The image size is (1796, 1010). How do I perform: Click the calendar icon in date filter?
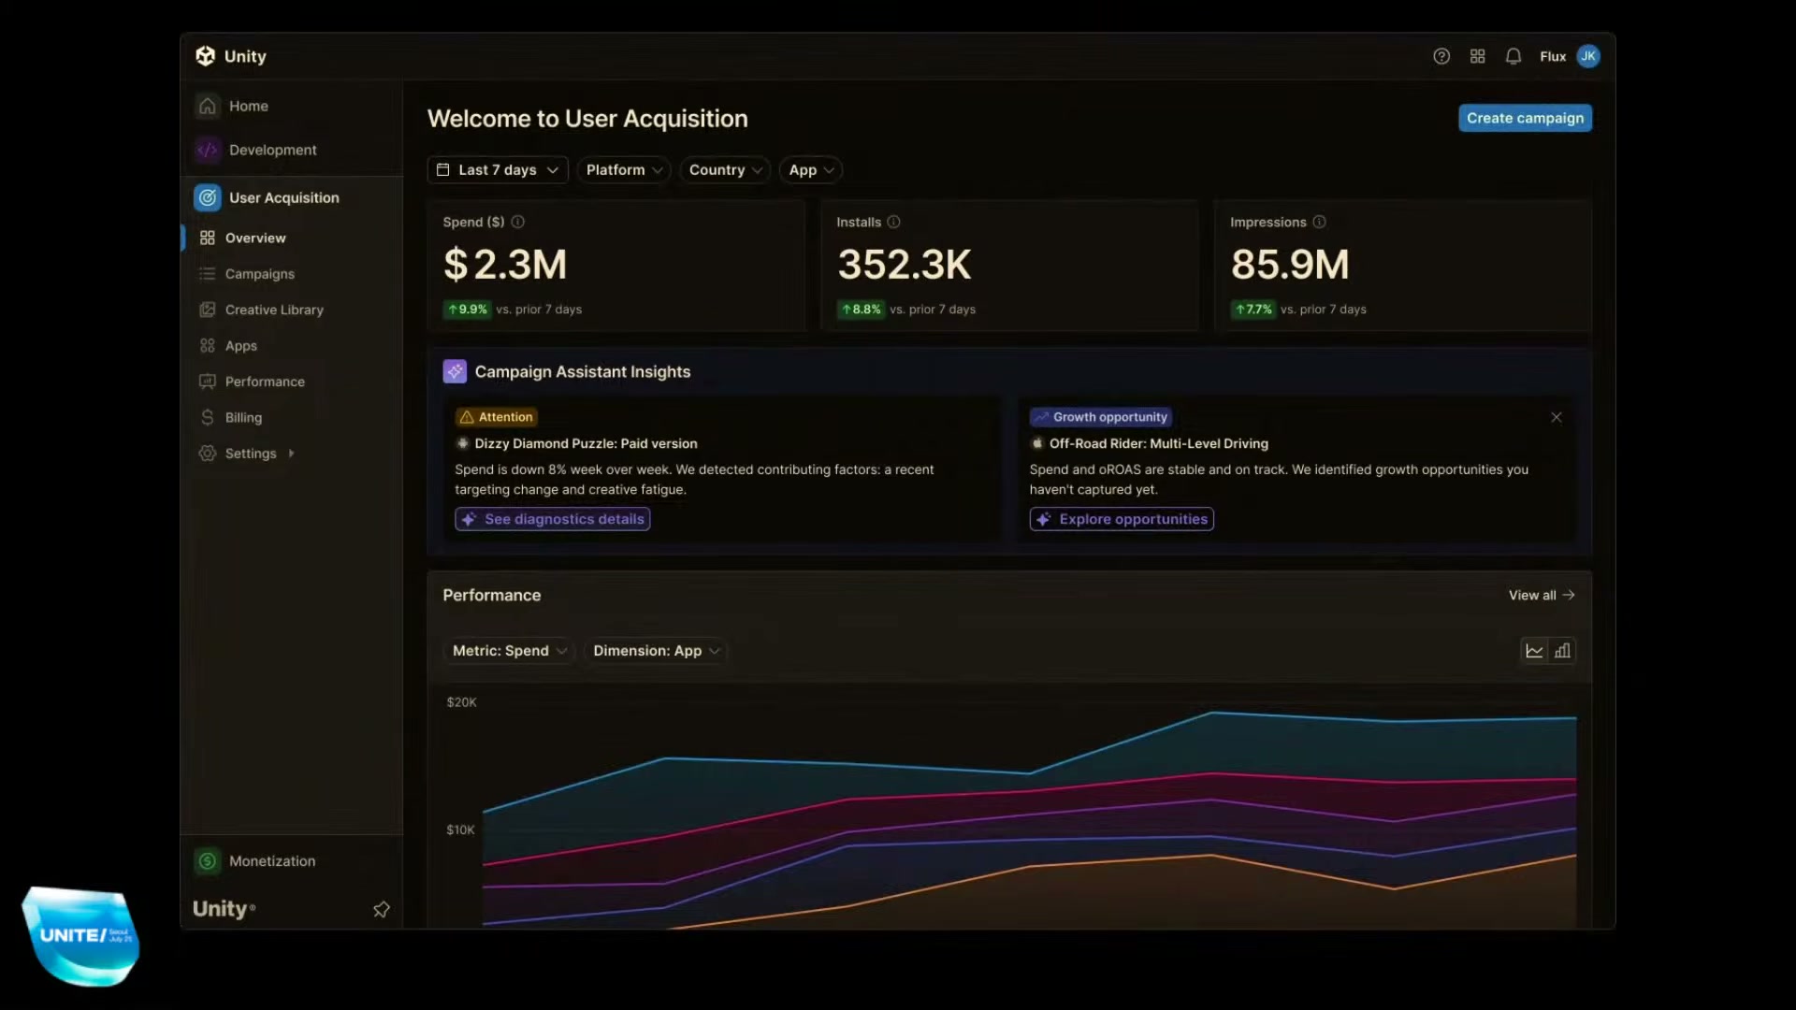(x=443, y=169)
